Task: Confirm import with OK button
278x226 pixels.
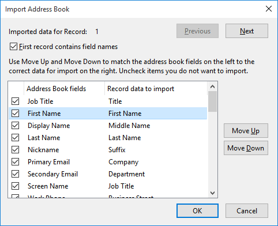Action: point(197,211)
